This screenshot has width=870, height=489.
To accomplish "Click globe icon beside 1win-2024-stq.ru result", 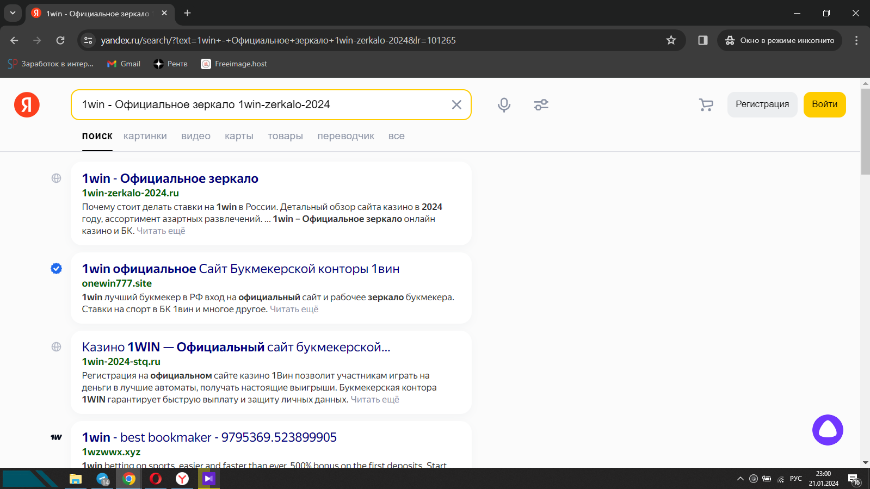I will [56, 346].
